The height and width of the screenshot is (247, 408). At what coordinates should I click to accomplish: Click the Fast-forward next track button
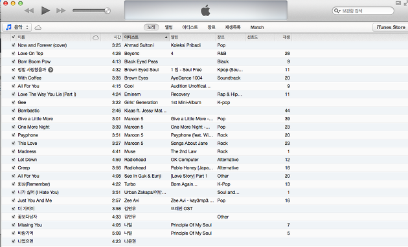tap(61, 10)
